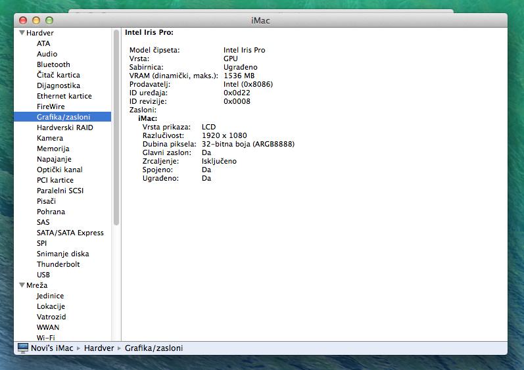Viewport: 524px width, 370px height.
Task: Select the Intel Iris Pro heading
Action: click(x=149, y=32)
